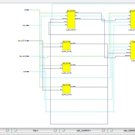Click the i0_key_jitter instance label

(66, 51)
